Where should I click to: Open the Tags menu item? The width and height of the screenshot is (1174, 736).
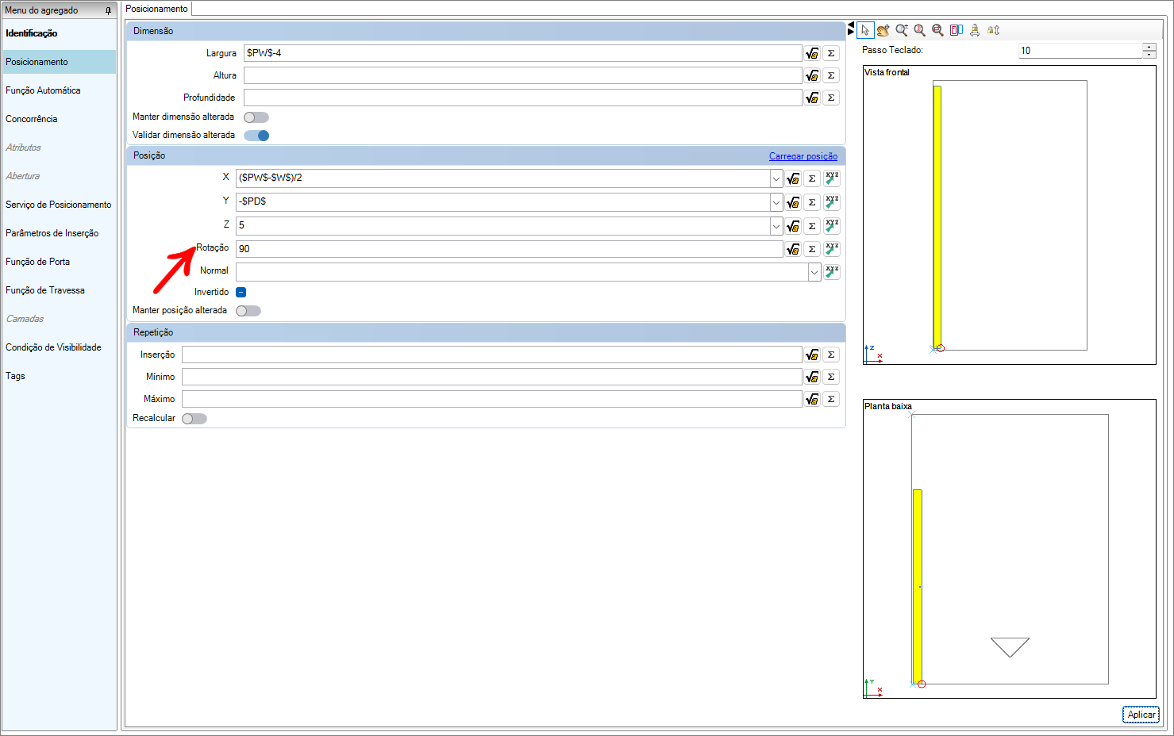pos(15,376)
